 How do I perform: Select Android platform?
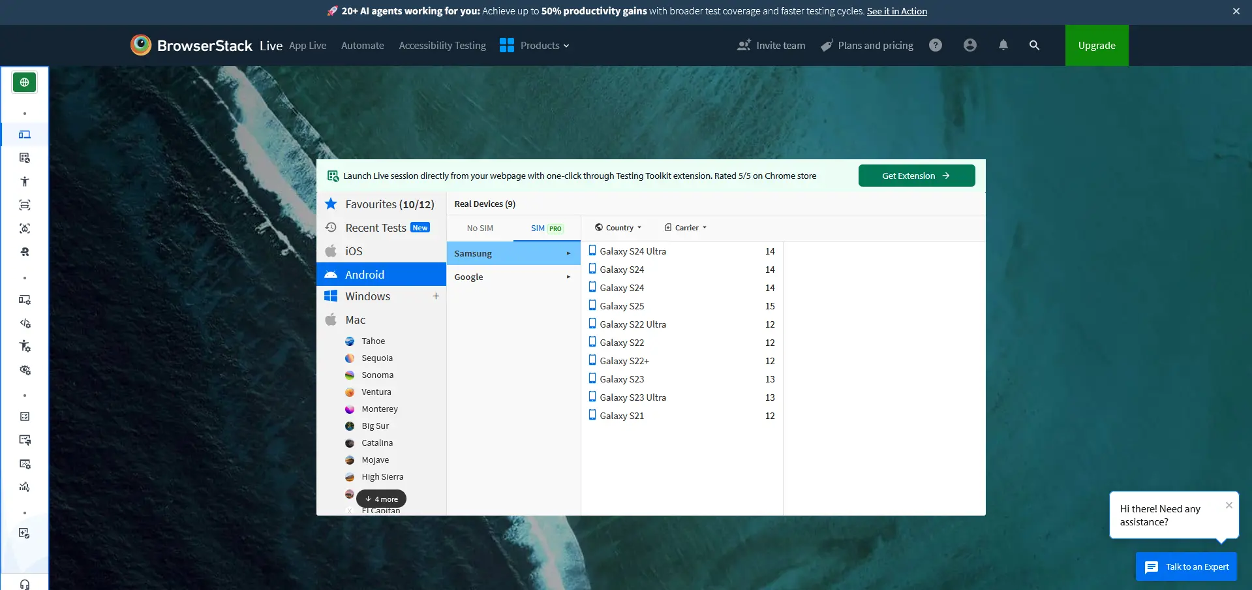381,274
